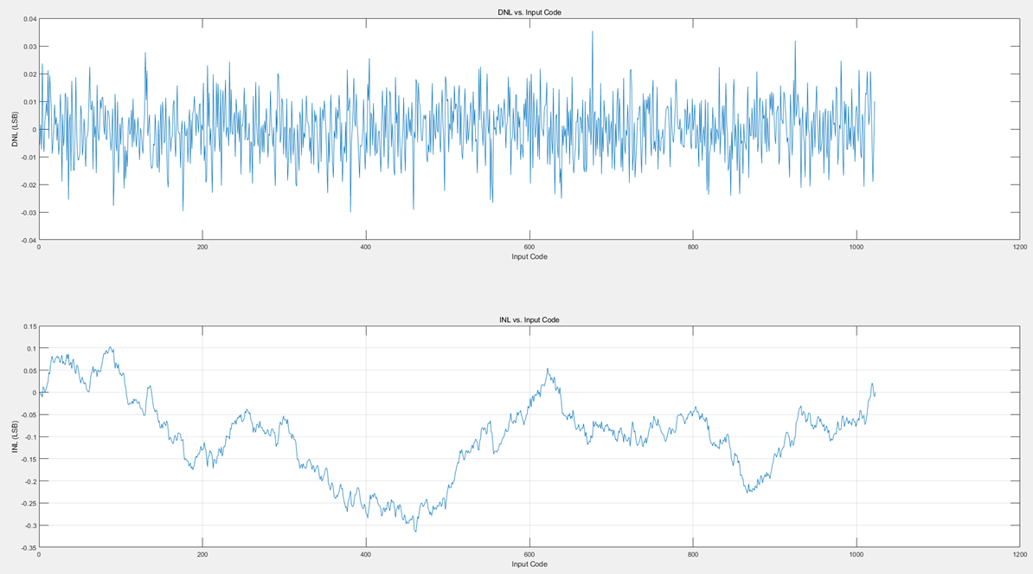Click the Input Code label under the DNL plot
1033x574 pixels.
pos(530,256)
